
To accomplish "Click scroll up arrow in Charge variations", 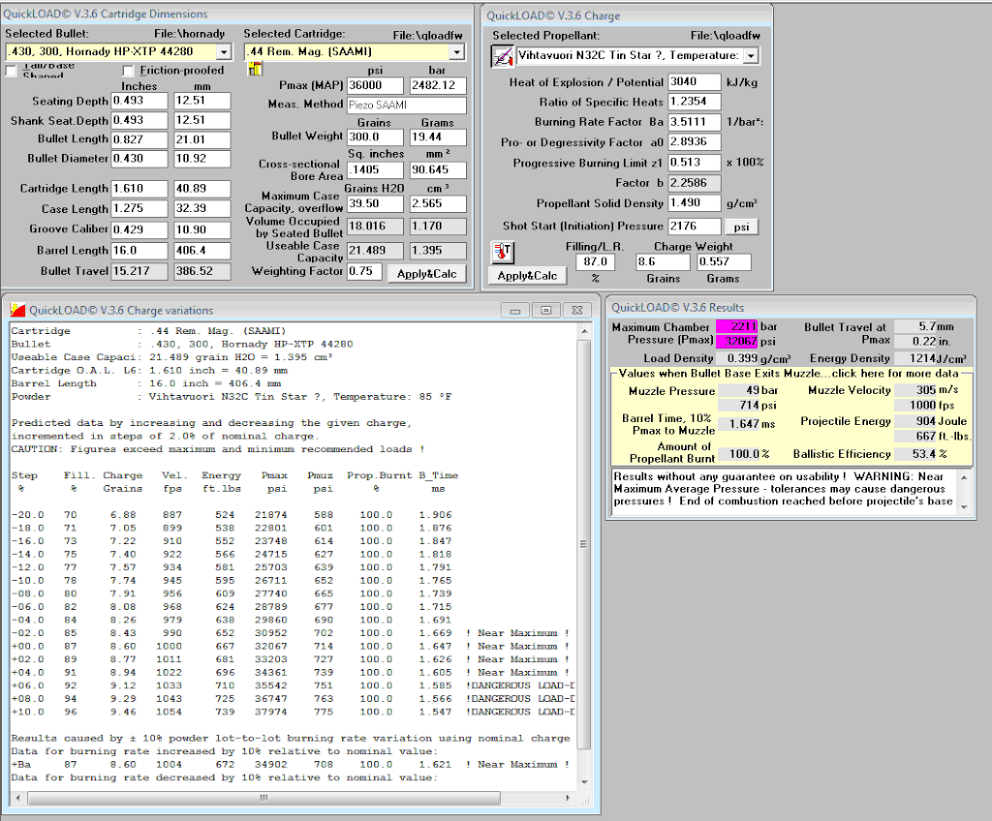I will 584,331.
